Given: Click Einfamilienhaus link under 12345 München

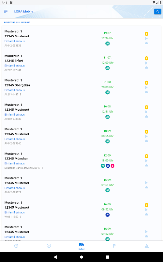Looking at the screenshot, I should pyautogui.click(x=15, y=163).
